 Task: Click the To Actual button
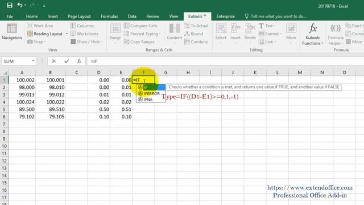point(196,26)
